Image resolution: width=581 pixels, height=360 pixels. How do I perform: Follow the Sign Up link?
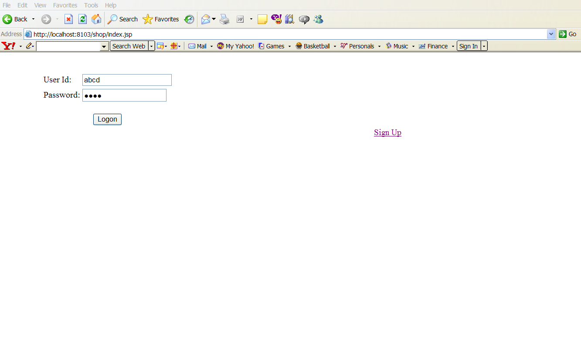tap(387, 132)
